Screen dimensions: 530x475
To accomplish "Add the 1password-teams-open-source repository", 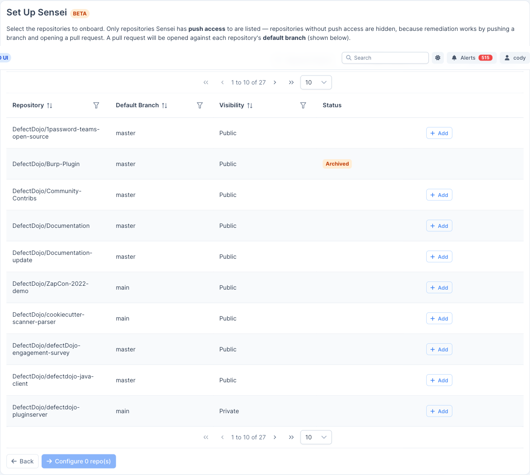I will 439,133.
